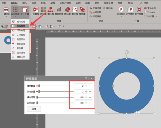
Task: Click the slide thumbnail with blue ring
Action: pyautogui.click(x=15, y=43)
